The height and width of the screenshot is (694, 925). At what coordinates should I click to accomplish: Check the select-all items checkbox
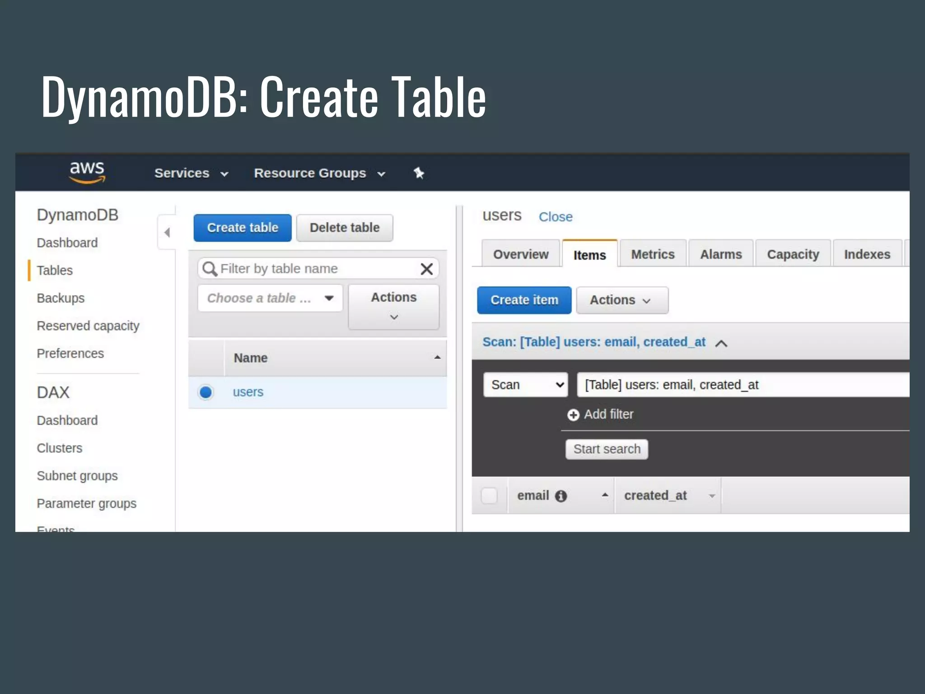[489, 496]
